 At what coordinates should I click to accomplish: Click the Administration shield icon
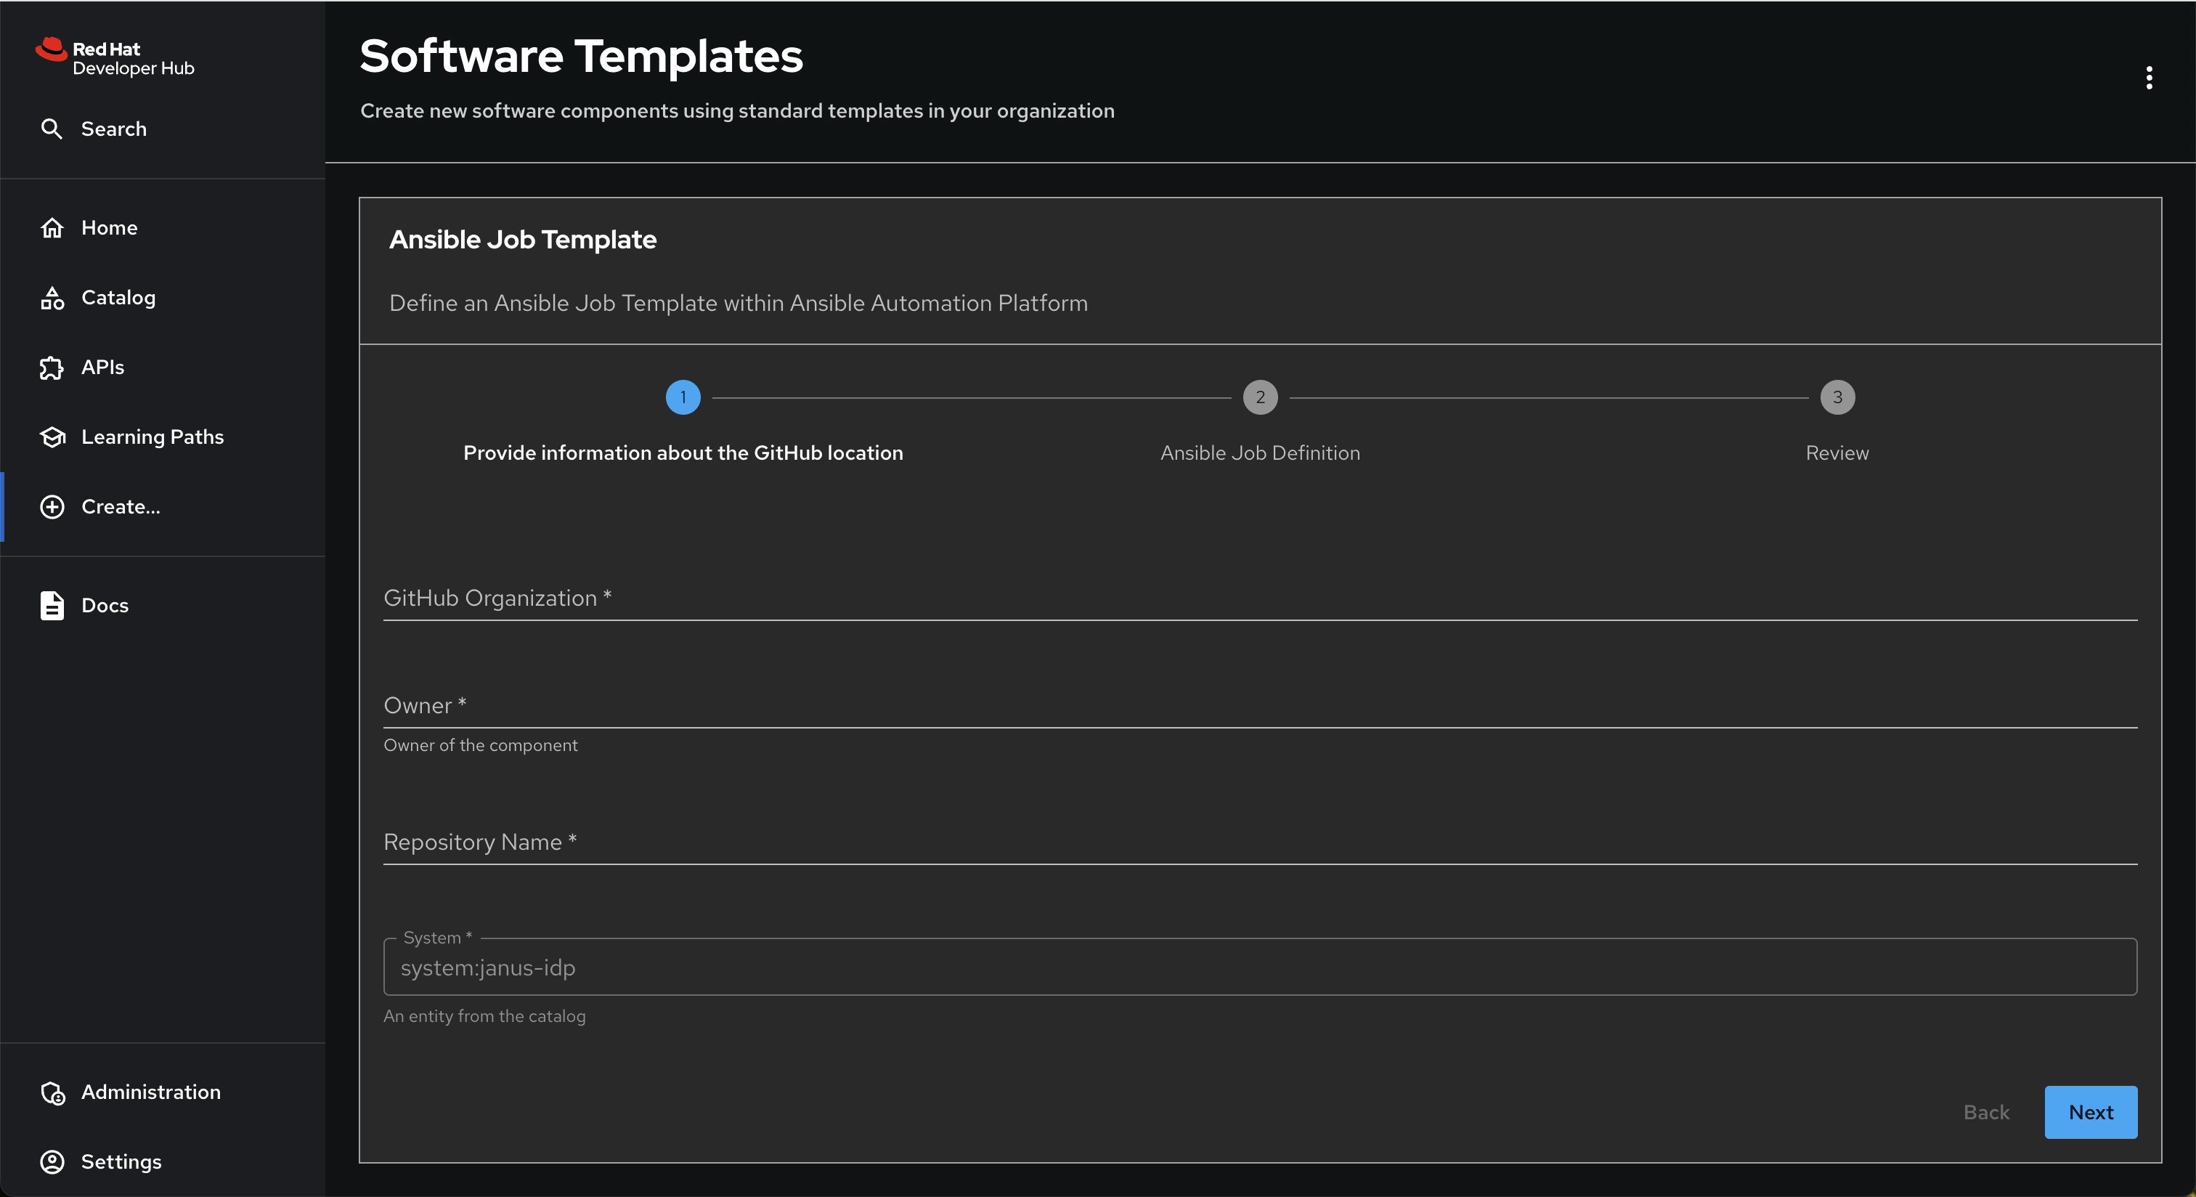click(52, 1092)
